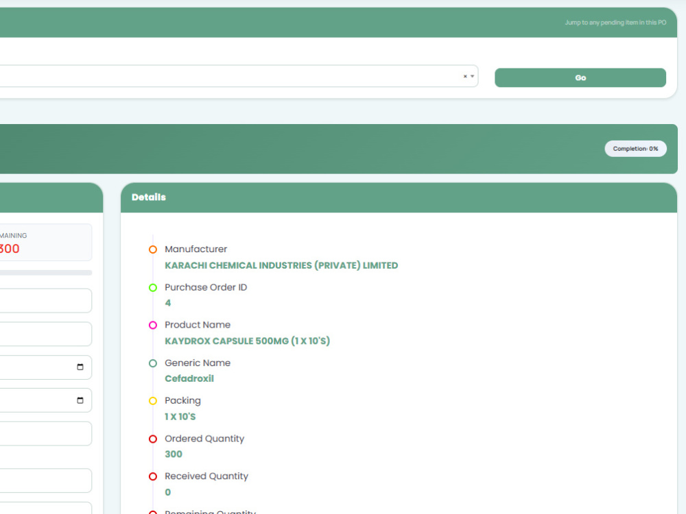Click the Cefadroxil generic name value
Viewport: 686px width, 514px height.
[189, 378]
